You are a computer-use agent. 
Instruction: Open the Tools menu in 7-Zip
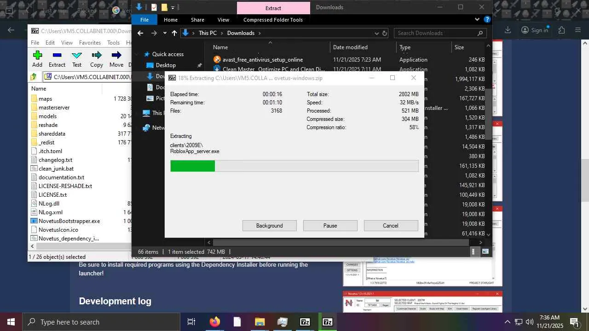pos(114,42)
